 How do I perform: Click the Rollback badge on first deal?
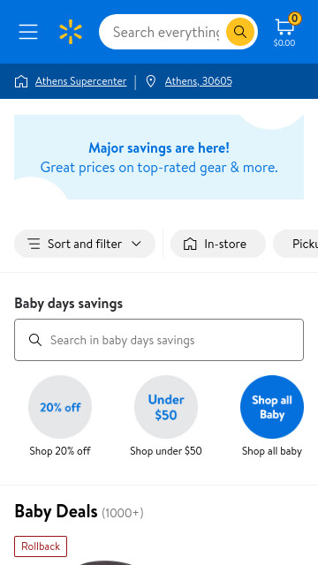(x=41, y=546)
